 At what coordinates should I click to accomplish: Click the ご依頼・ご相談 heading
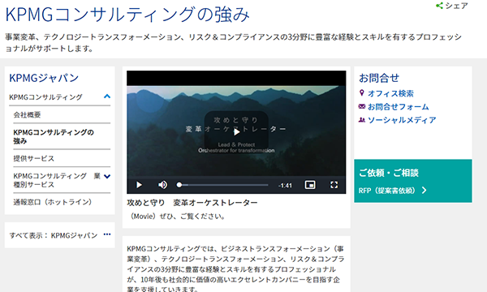[389, 173]
